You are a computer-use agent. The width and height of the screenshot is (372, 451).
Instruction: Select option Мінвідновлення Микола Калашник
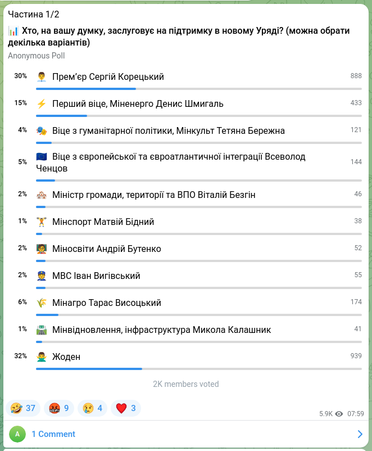(x=186, y=332)
